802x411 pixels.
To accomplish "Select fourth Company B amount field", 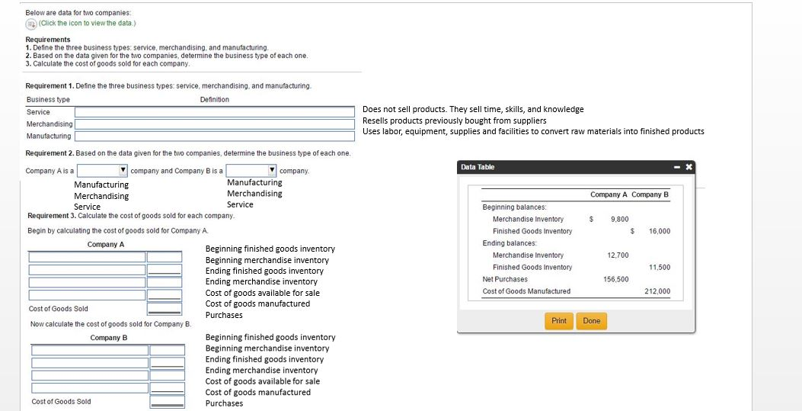I will click(x=168, y=388).
